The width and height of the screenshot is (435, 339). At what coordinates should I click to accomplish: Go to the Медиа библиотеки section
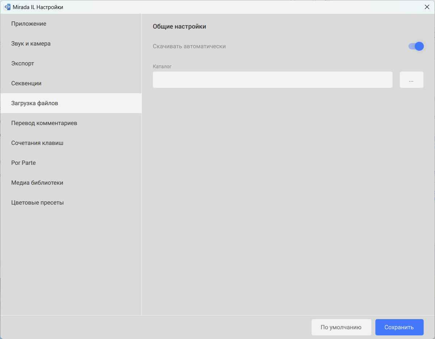tap(71, 183)
